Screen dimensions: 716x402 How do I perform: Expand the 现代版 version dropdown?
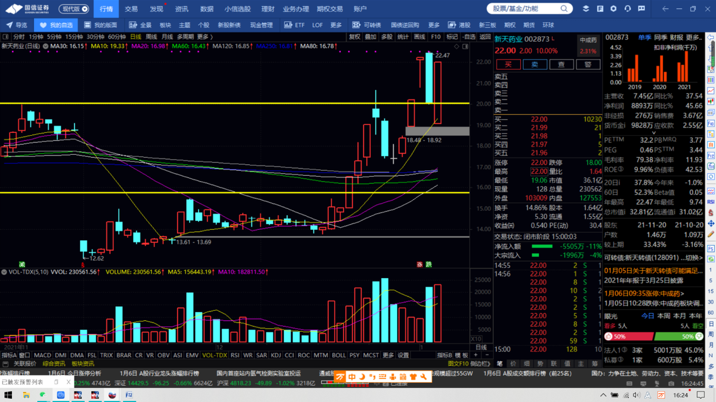[75, 9]
